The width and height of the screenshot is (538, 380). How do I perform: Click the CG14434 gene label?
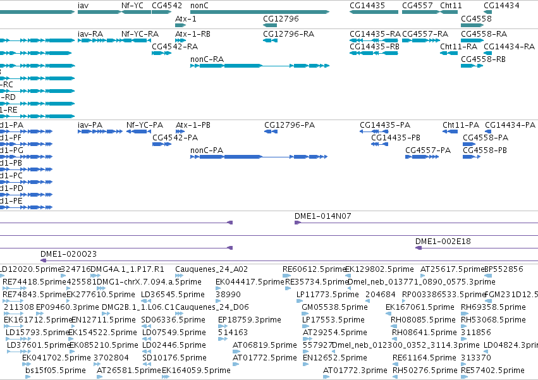501,6
